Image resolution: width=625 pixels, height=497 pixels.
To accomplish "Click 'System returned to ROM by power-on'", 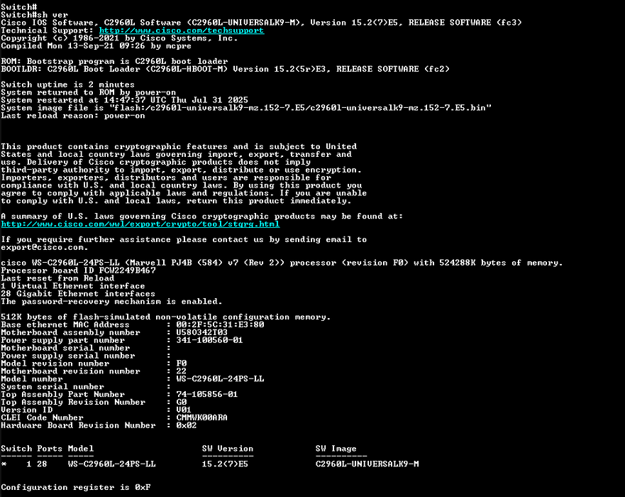I will 88,92.
